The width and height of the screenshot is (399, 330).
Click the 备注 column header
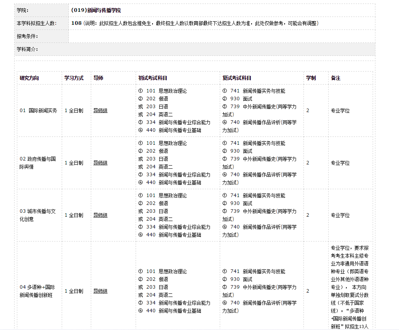click(336, 78)
